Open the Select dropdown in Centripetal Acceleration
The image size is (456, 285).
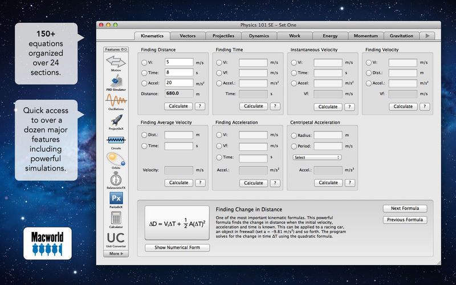(x=316, y=157)
